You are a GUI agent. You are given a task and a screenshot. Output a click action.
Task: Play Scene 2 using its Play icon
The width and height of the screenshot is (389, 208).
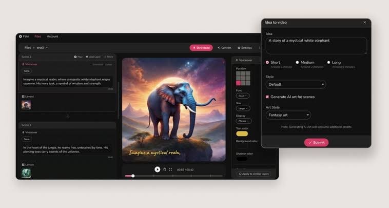tap(75, 56)
